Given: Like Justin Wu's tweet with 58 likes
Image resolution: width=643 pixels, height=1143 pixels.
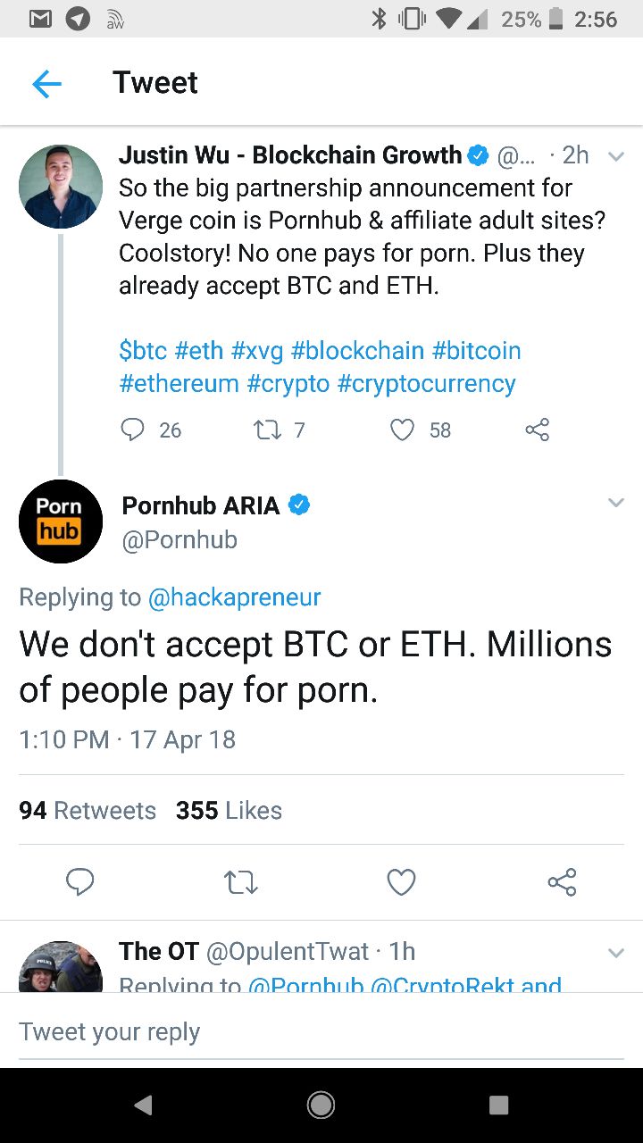Looking at the screenshot, I should [403, 430].
